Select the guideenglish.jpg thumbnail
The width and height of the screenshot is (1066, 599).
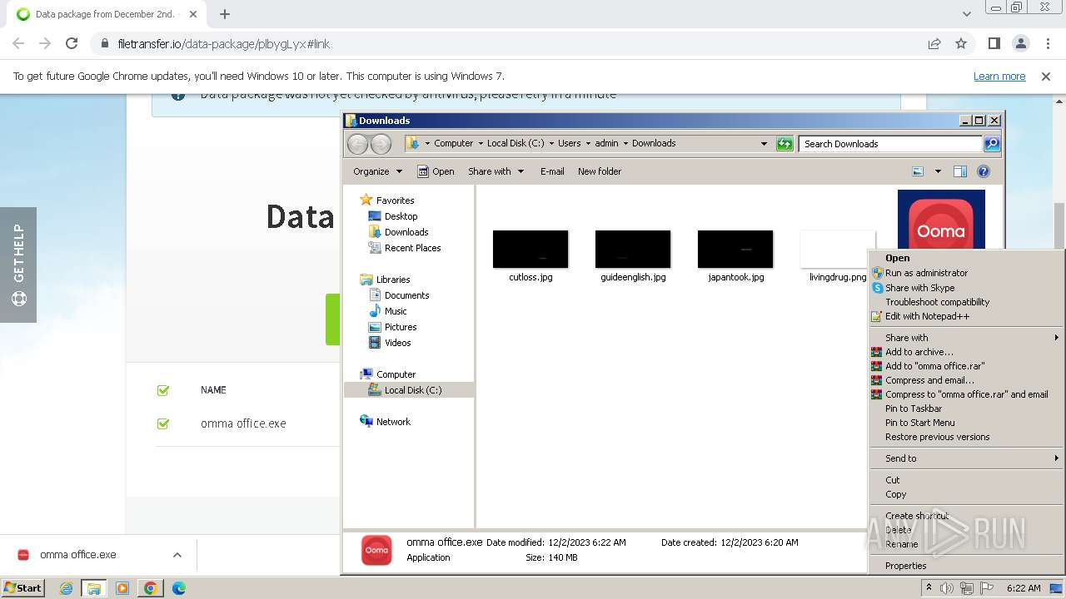coord(633,250)
